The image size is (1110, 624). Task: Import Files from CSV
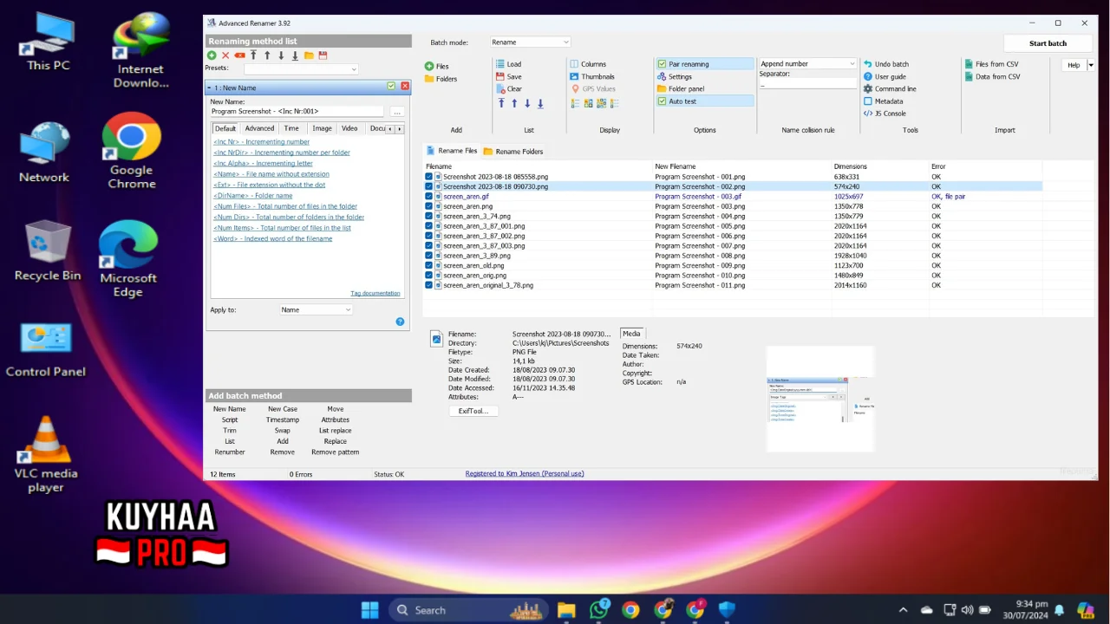tap(991, 64)
